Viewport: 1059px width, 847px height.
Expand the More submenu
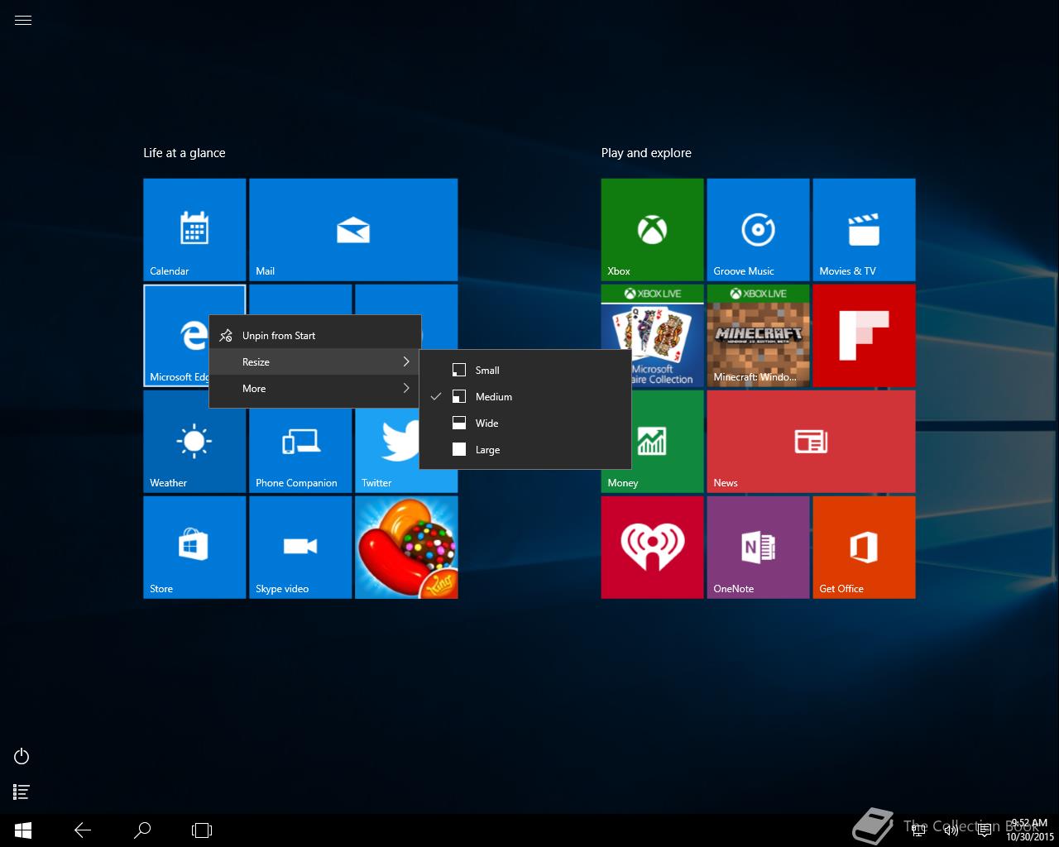[314, 389]
